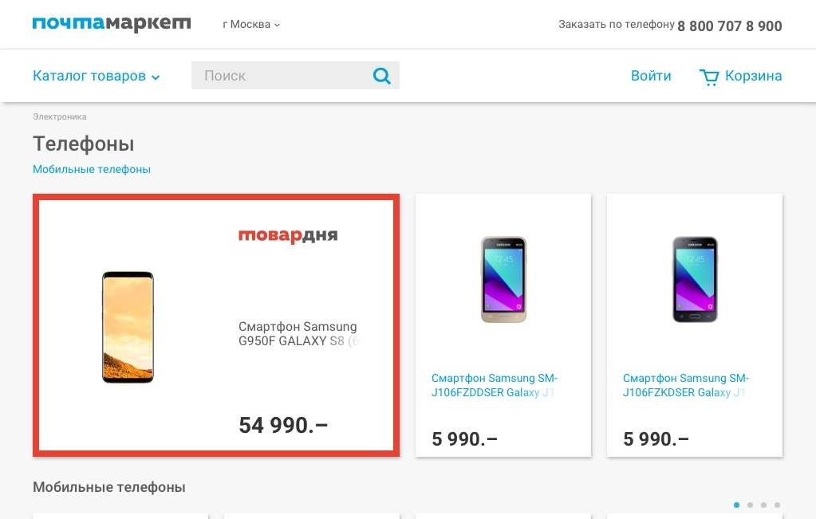Open the gold Samsung Galaxy J1 image
This screenshot has width=816, height=519.
coord(503,279)
